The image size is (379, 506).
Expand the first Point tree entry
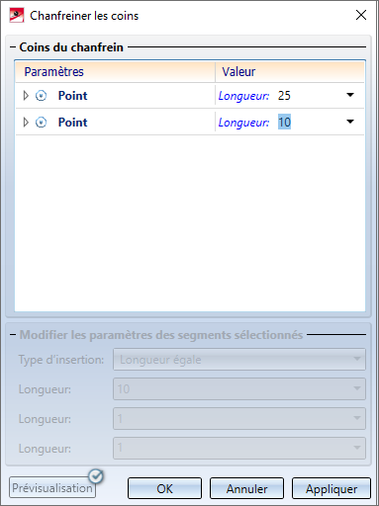[x=26, y=96]
